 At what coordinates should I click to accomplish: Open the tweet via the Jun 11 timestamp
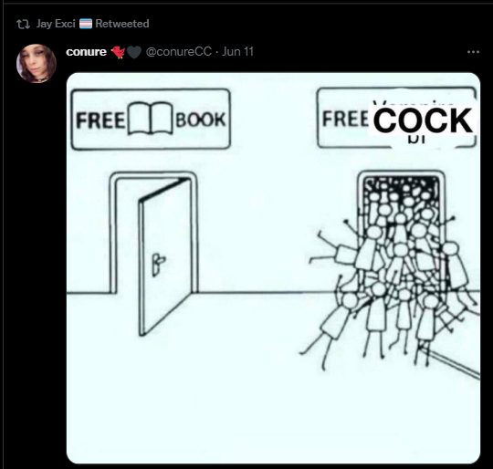pyautogui.click(x=237, y=51)
